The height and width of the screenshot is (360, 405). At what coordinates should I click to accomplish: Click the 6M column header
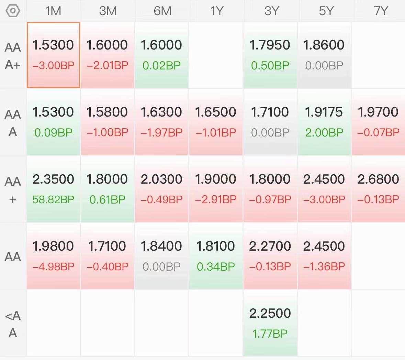(162, 11)
